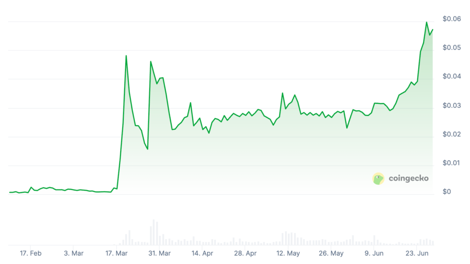Select the 28. Apr date label
This screenshot has width=470, height=264.
pyautogui.click(x=246, y=253)
